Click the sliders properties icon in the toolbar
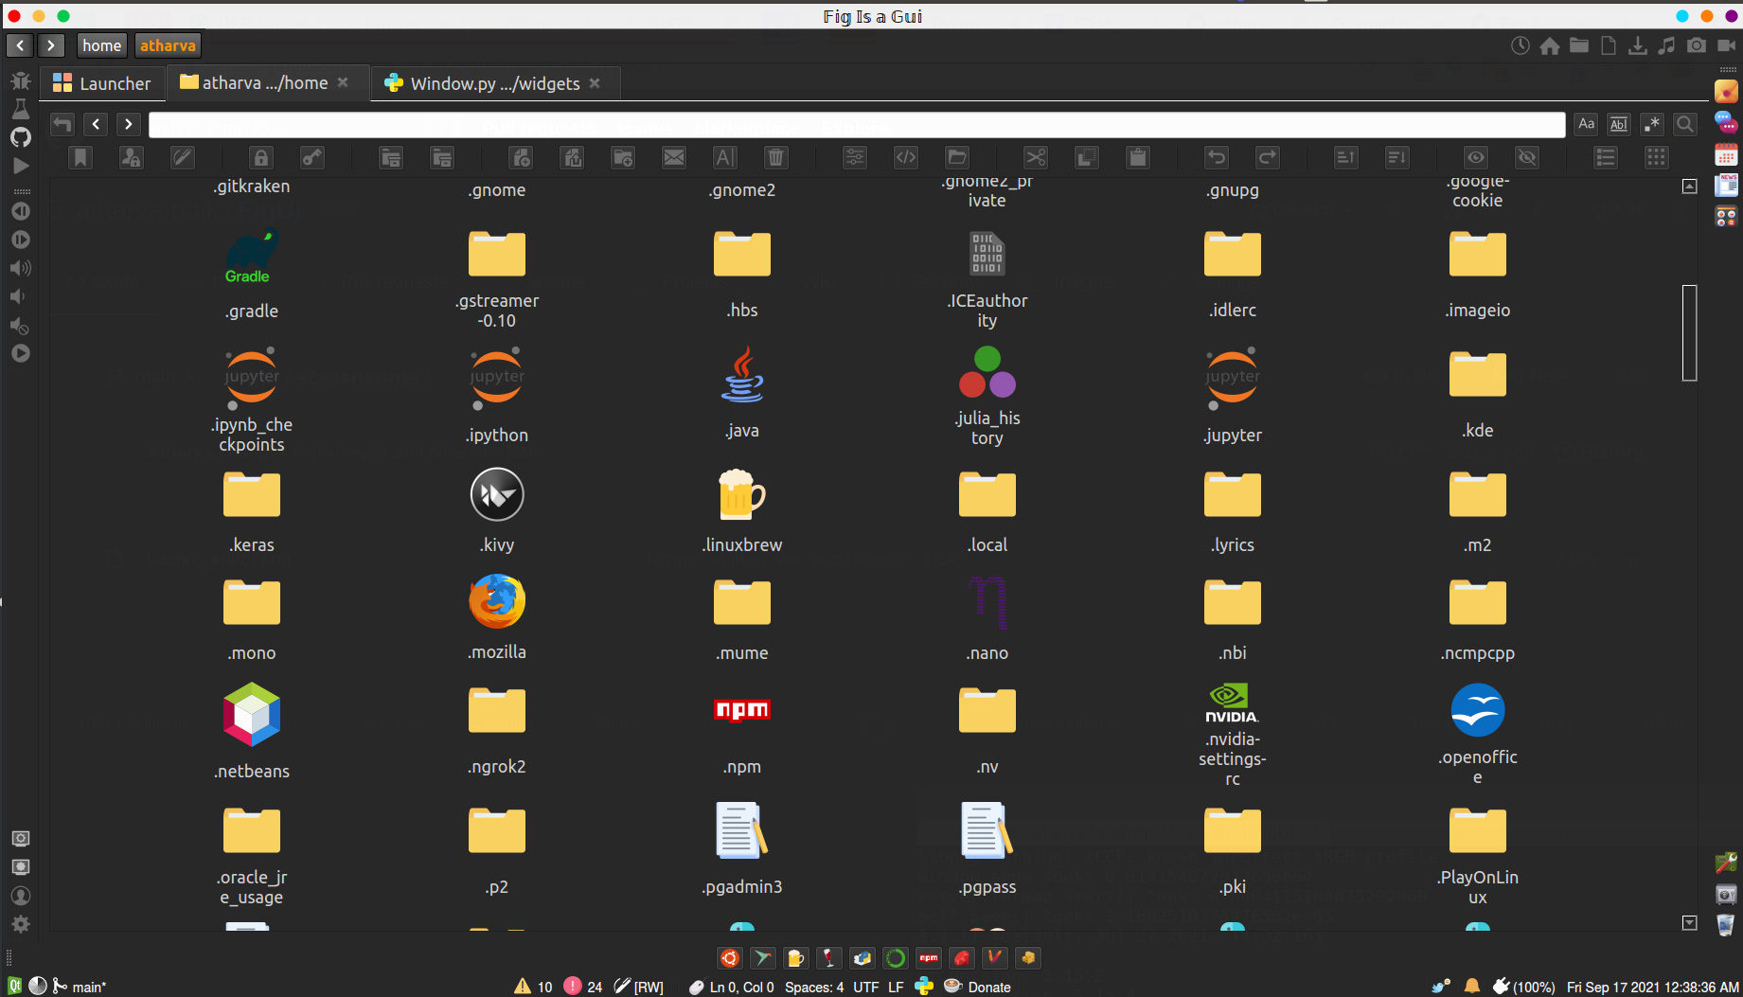The image size is (1743, 997). tap(855, 157)
